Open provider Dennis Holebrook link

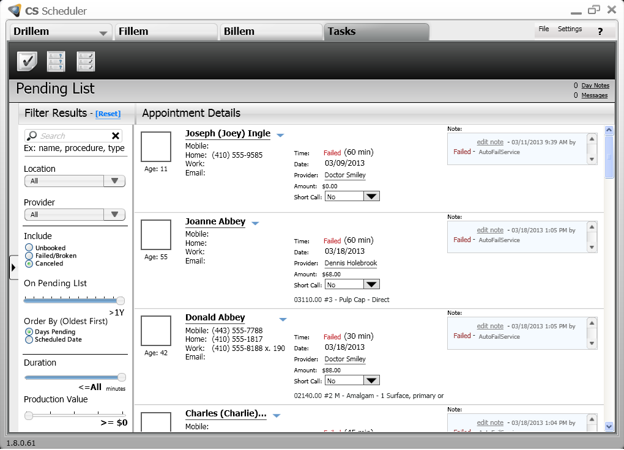pos(351,264)
